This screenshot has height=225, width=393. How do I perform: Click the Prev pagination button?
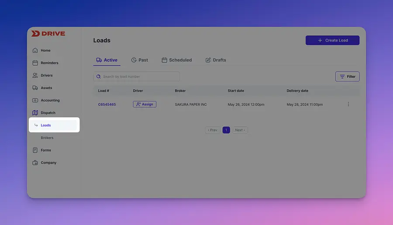213,130
